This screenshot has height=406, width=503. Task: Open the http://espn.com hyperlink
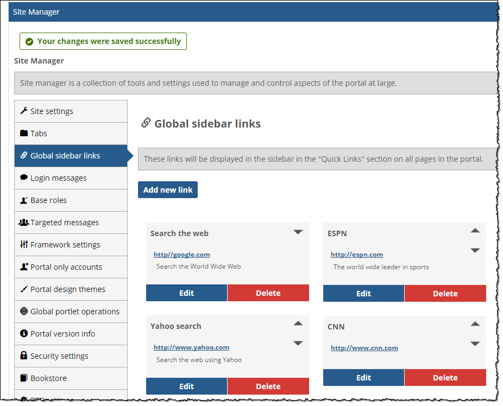357,254
